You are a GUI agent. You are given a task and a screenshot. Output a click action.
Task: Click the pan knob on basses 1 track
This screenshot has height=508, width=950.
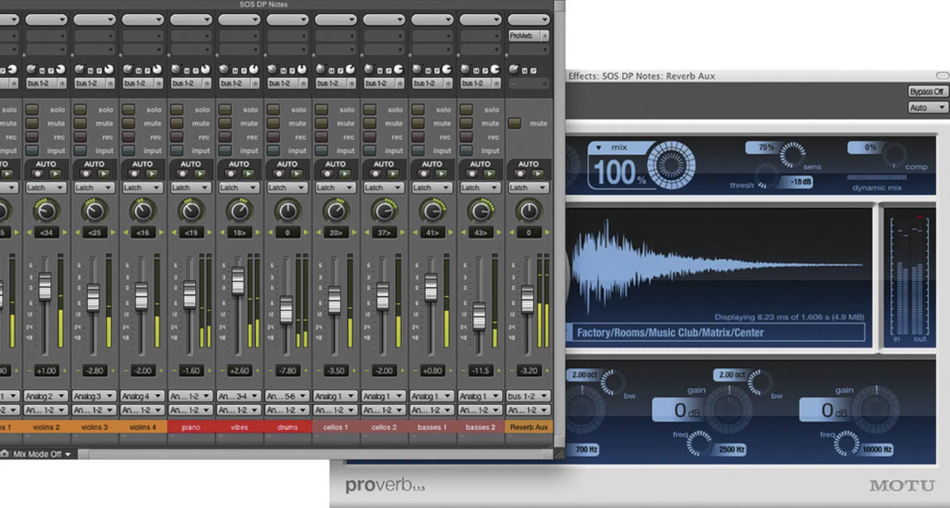point(432,211)
